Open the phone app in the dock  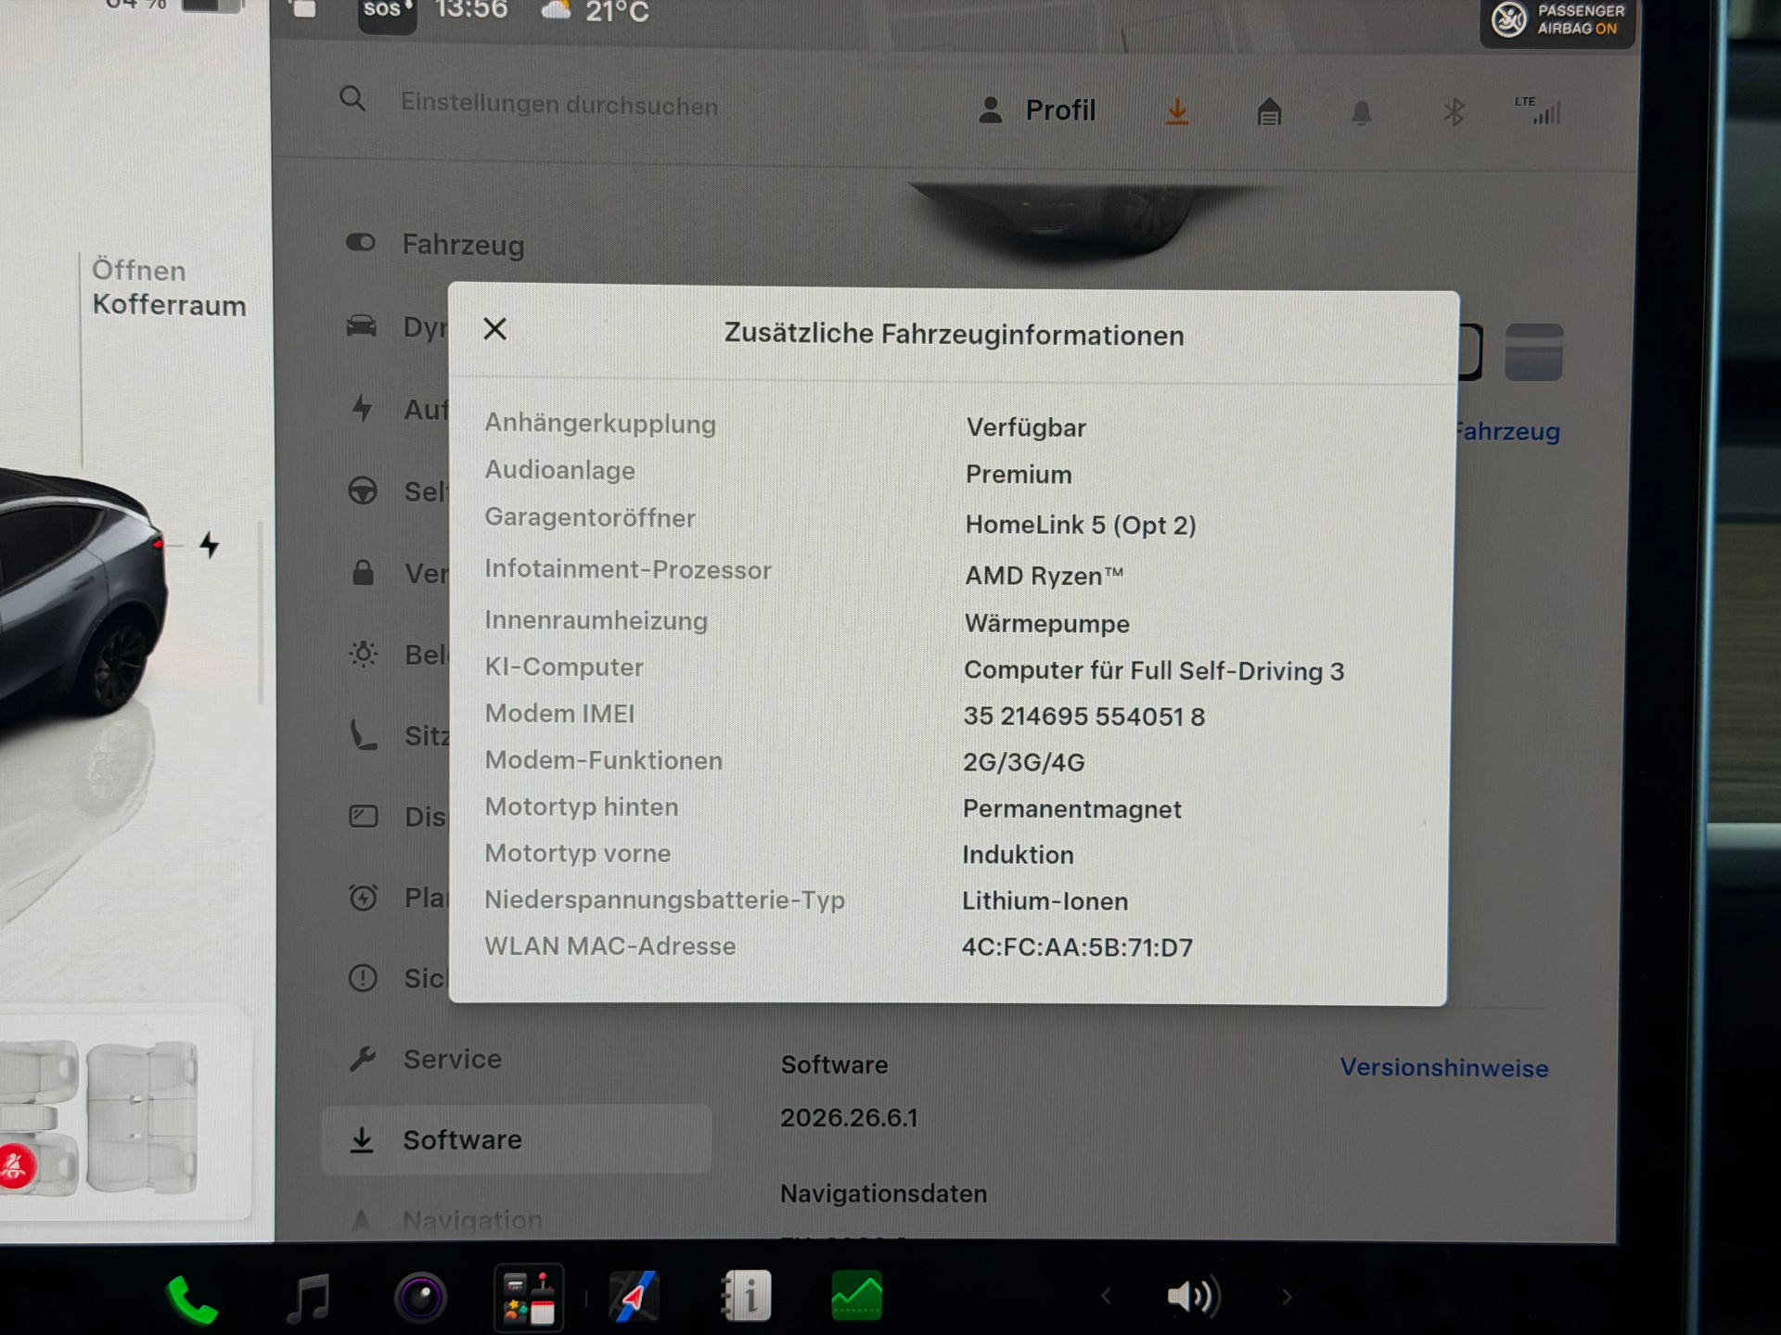[192, 1300]
